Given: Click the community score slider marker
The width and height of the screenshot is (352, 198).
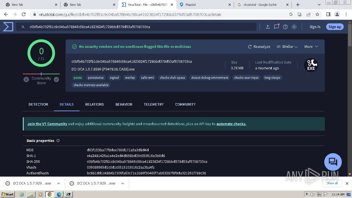Looking at the screenshot, I should tap(41, 74).
